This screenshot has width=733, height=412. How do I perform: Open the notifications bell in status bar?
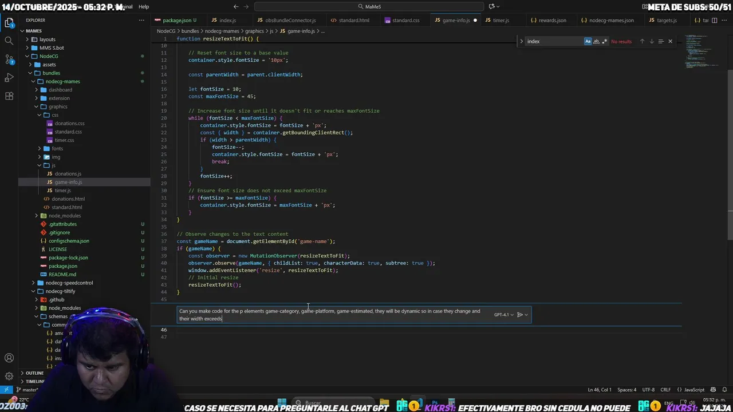pos(724,390)
